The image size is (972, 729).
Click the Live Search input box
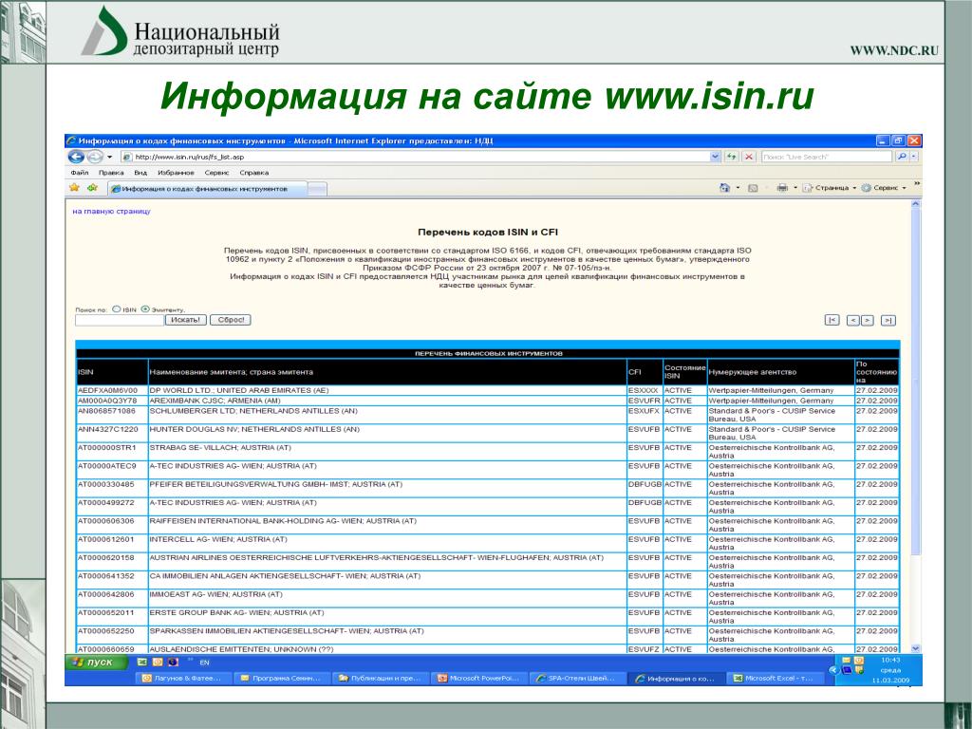[x=828, y=157]
